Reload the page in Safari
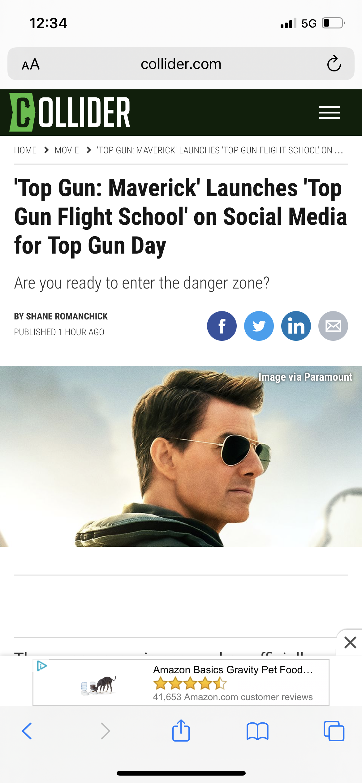Screen dimensions: 362x783 click(x=334, y=64)
